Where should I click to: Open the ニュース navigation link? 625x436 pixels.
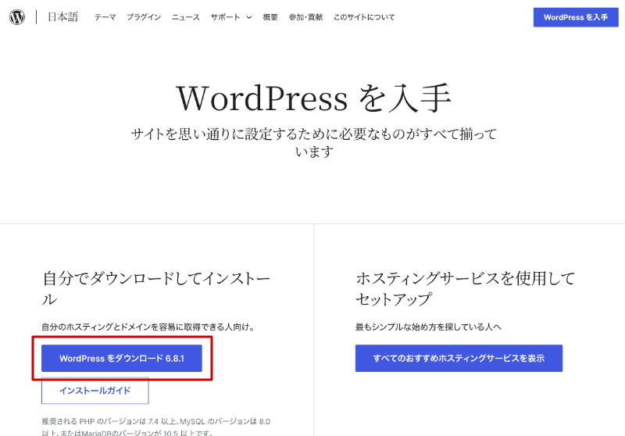pos(185,17)
